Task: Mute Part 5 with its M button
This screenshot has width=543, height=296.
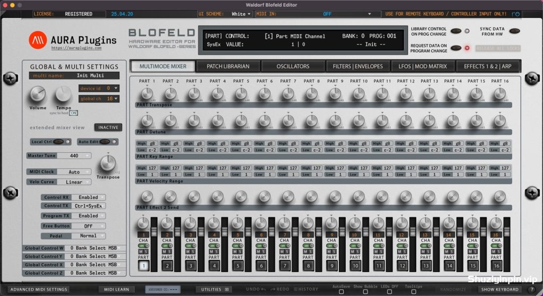Action: tap(235, 251)
